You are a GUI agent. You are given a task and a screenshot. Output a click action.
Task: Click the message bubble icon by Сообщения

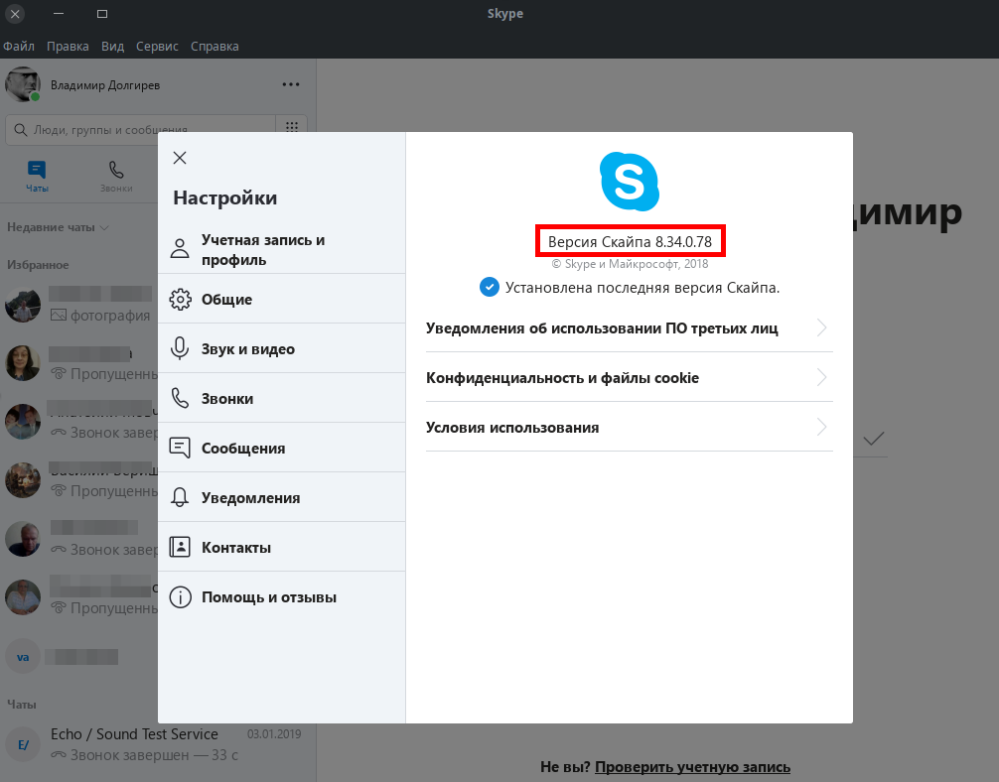(180, 448)
